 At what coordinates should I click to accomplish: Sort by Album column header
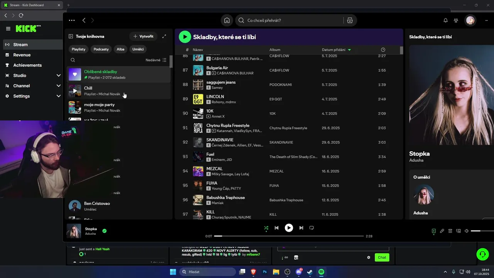275,50
